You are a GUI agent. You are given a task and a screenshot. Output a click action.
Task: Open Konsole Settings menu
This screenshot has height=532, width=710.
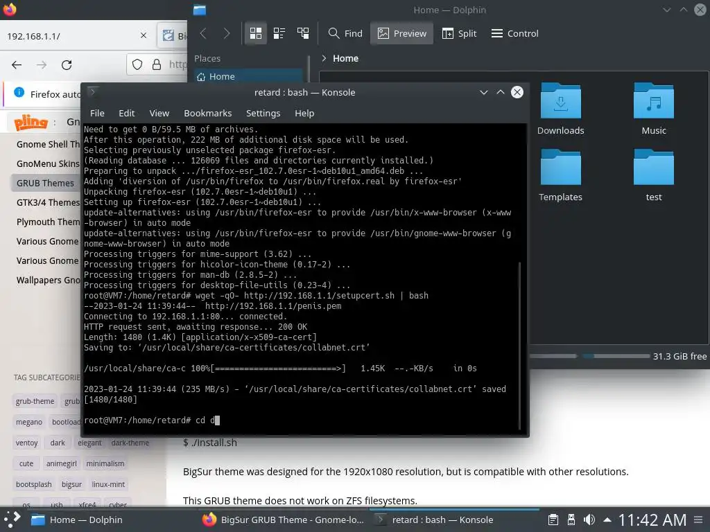263,113
